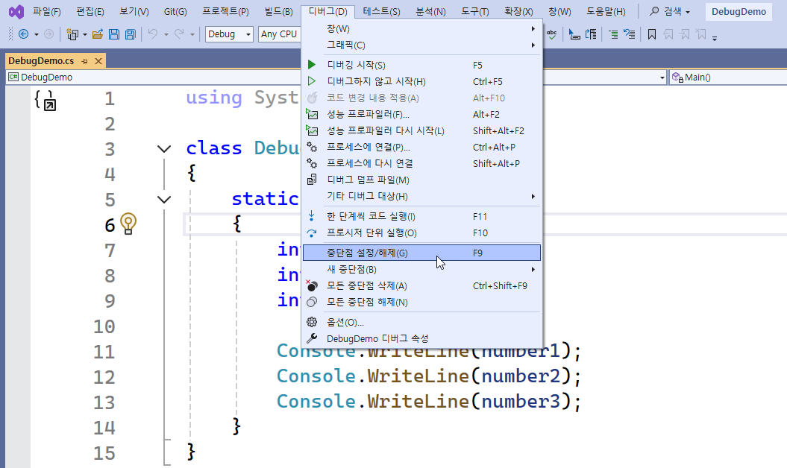Viewport: 787px width, 468px height.
Task: Click the spell check abc icon
Action: coord(552,34)
